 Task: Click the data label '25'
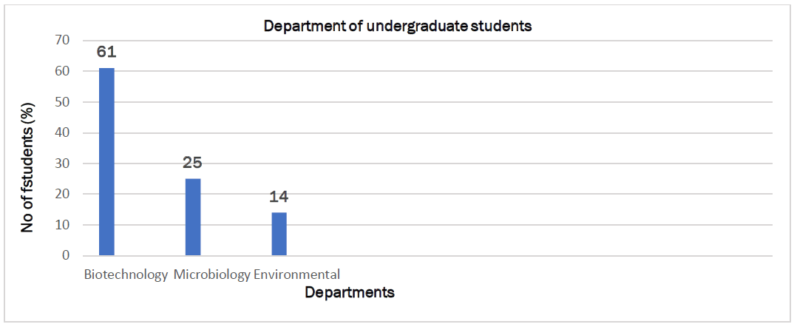coord(193,163)
